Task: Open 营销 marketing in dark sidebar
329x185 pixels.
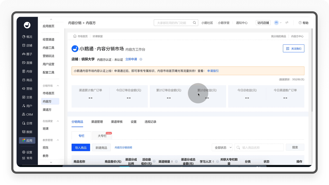Action: click(x=27, y=89)
